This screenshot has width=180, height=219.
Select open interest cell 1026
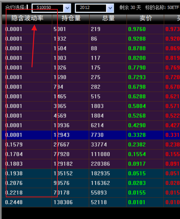point(60,68)
